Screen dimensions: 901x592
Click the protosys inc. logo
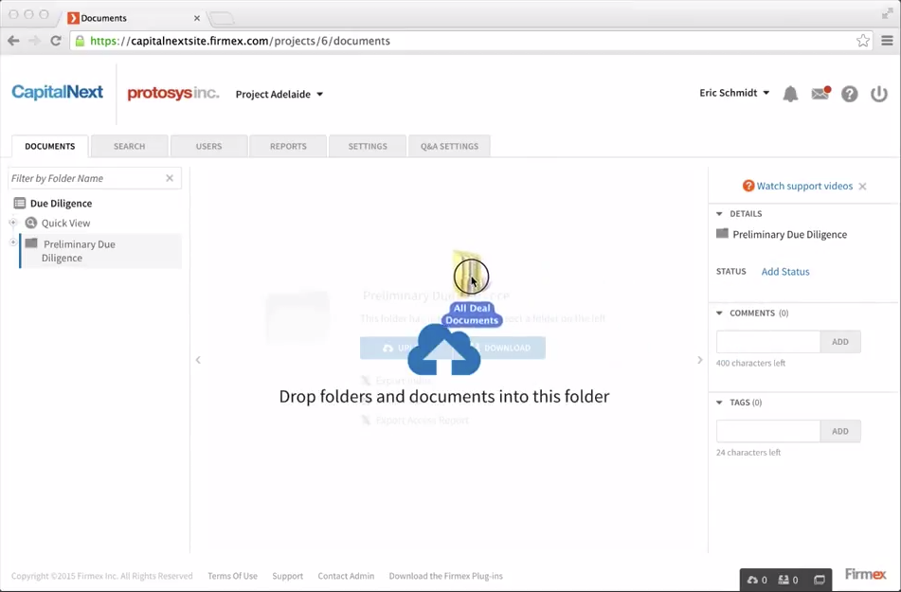[173, 93]
